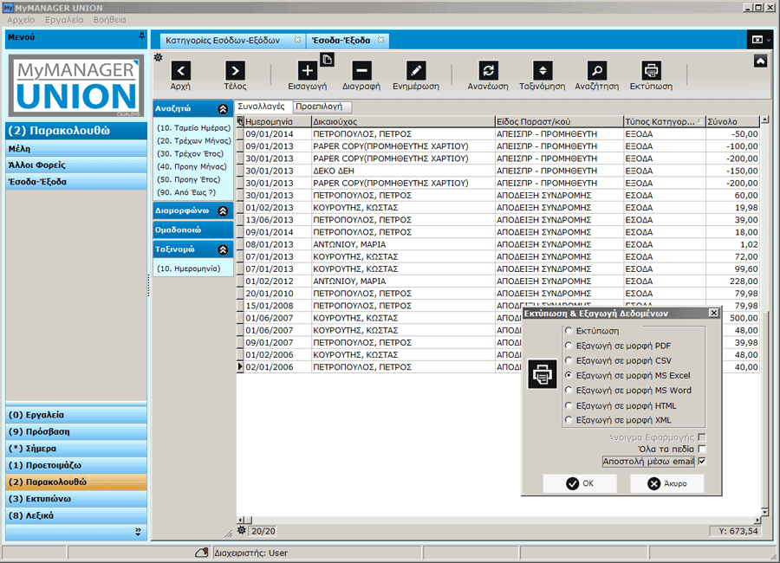Collapse the Διαμορφώνω panel

point(223,210)
